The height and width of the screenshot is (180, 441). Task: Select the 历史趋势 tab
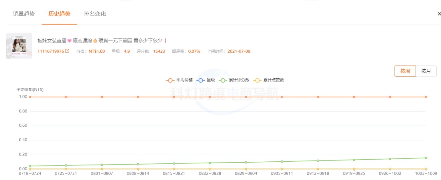point(59,14)
